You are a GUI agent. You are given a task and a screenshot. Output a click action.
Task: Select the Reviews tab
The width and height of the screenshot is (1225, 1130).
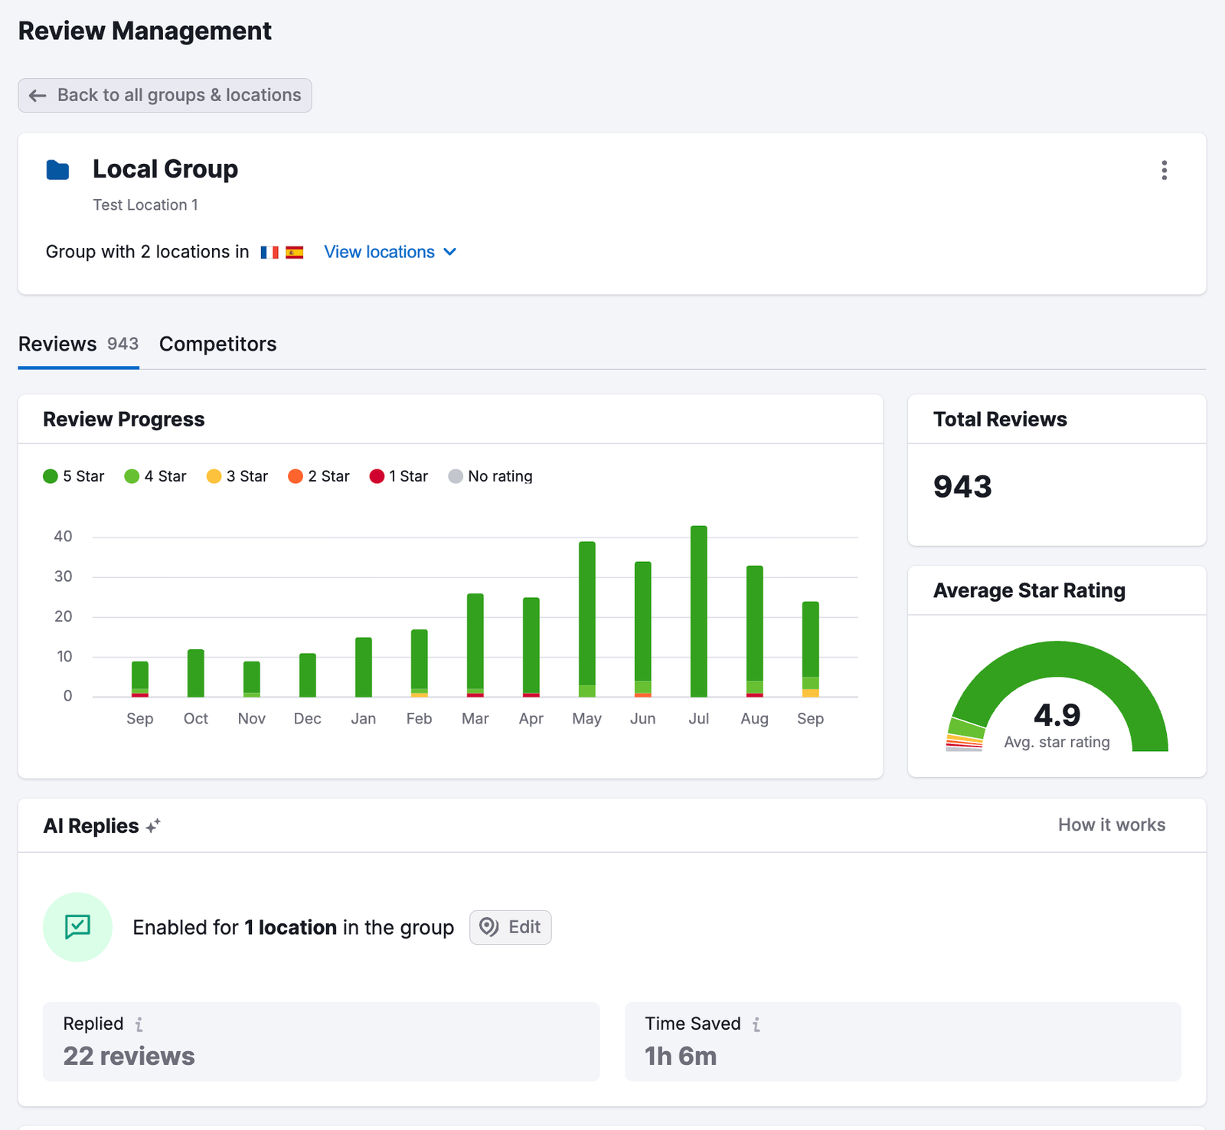click(x=78, y=345)
